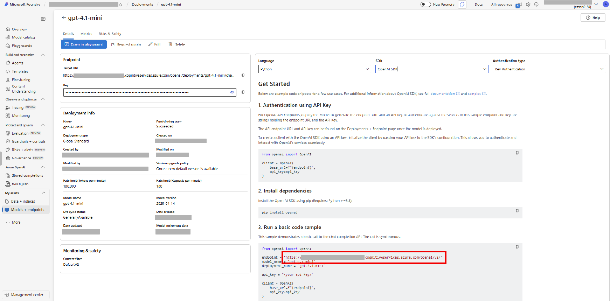This screenshot has width=610, height=301.
Task: Click the Agents icon in sidebar
Action: click(8, 63)
